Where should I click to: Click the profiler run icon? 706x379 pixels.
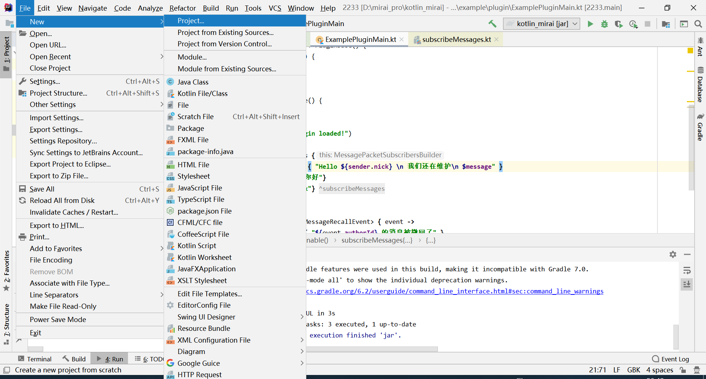point(633,24)
